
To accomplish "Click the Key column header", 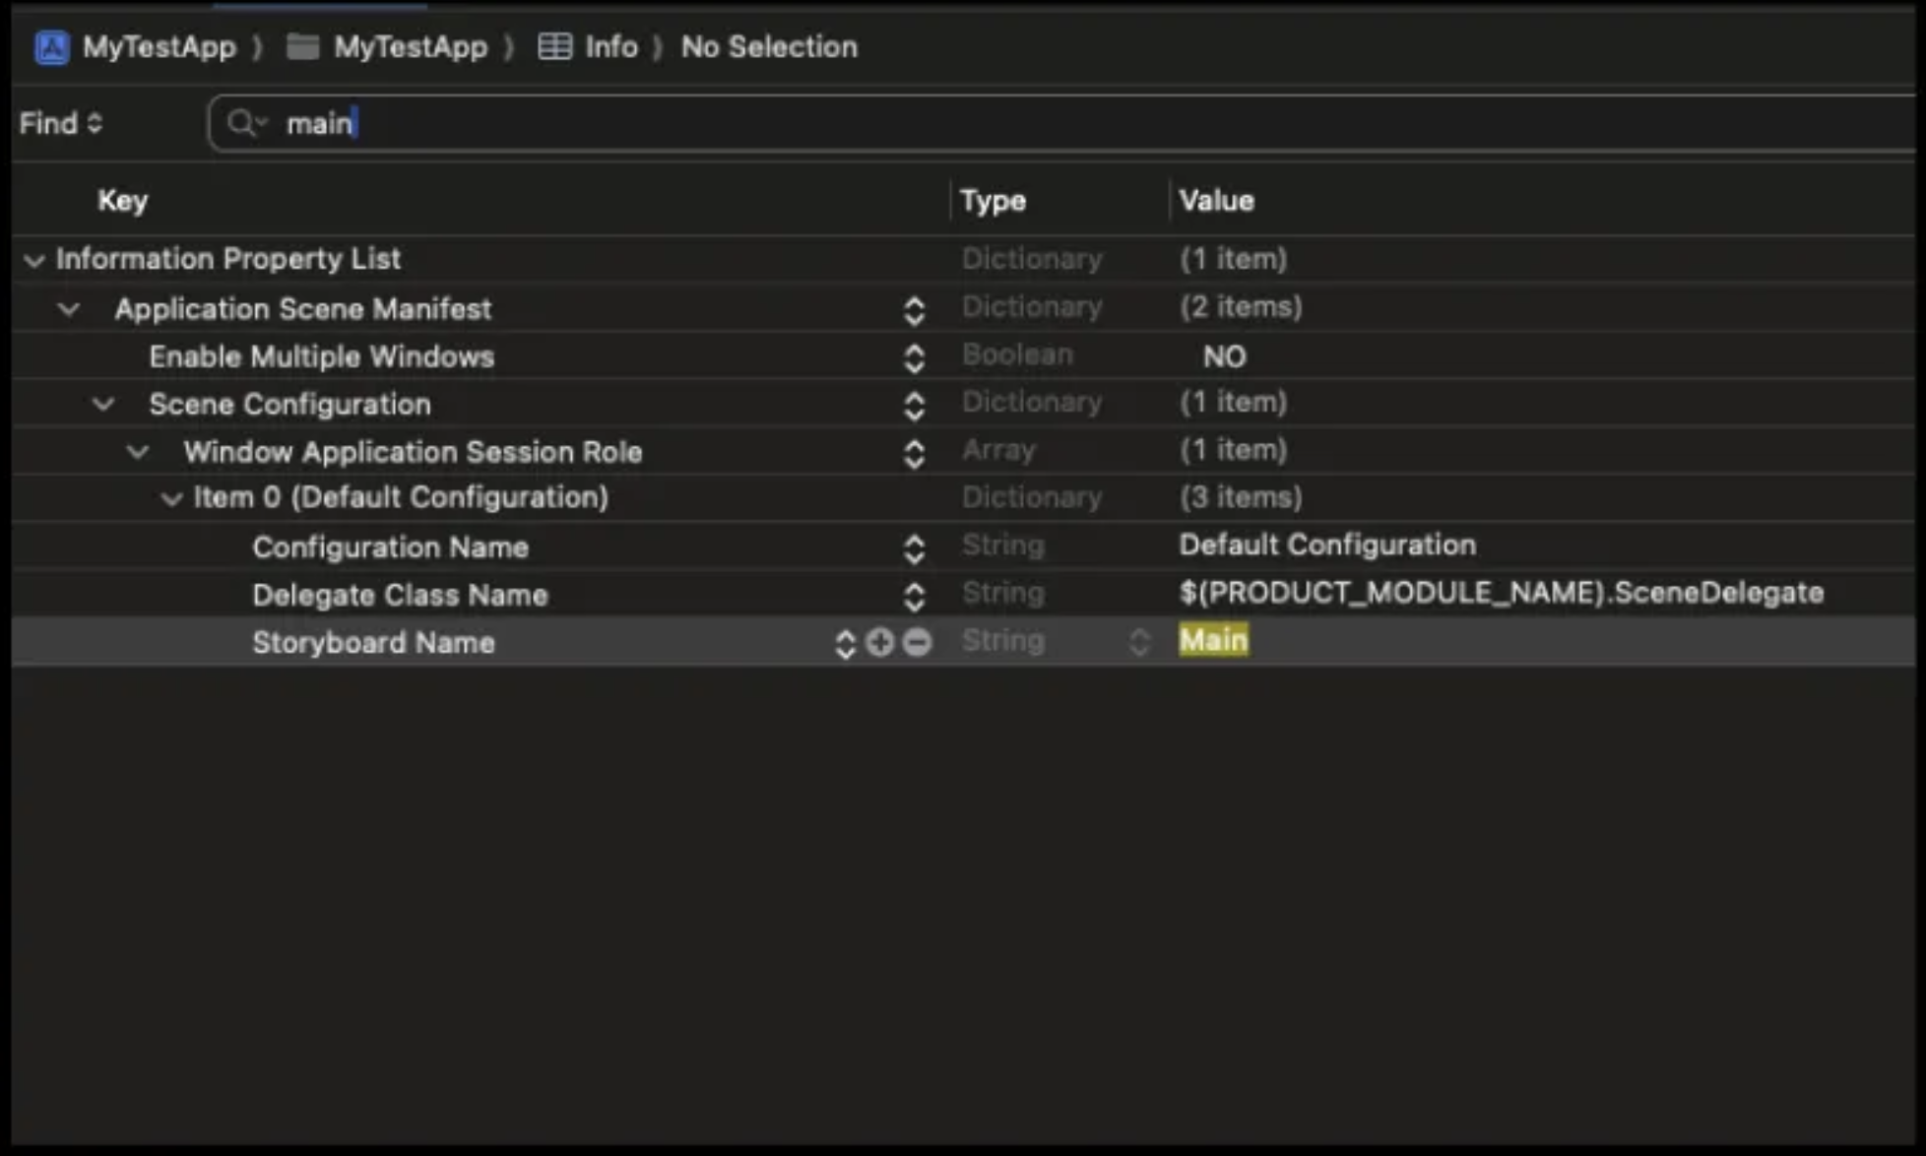I will [x=123, y=201].
